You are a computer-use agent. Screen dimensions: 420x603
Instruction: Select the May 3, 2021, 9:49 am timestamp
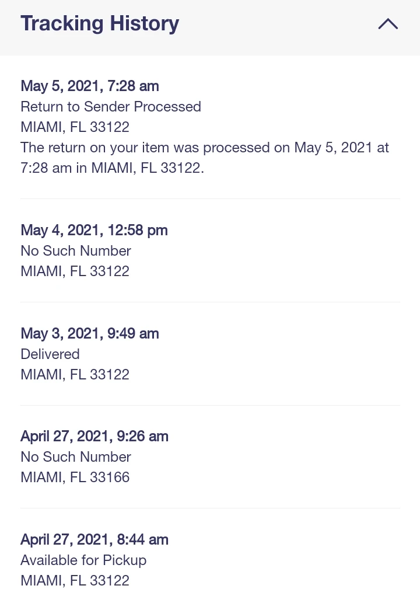(x=90, y=333)
